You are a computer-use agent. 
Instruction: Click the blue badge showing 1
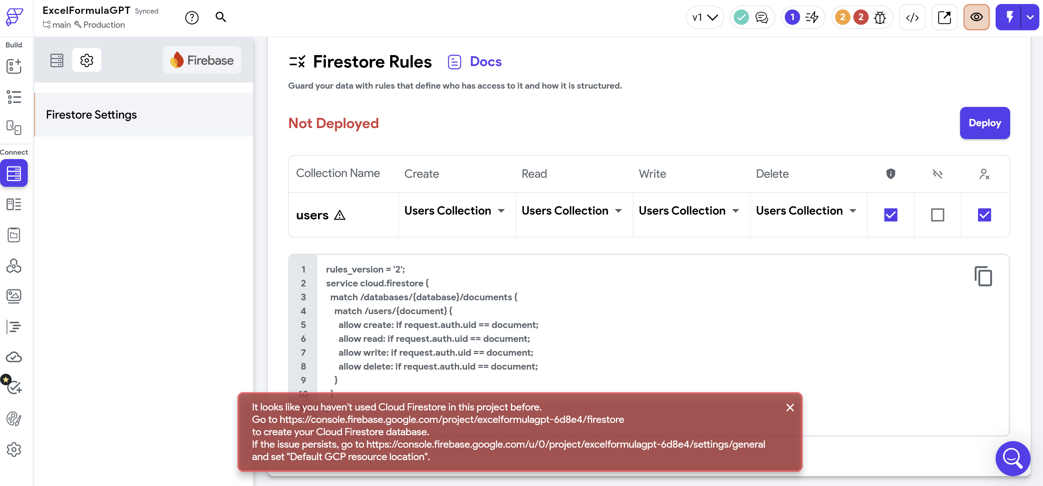pyautogui.click(x=792, y=18)
